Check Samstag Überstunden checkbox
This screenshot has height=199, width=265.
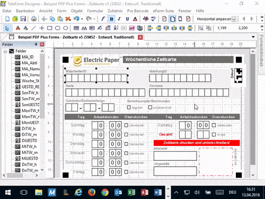click(x=214, y=125)
